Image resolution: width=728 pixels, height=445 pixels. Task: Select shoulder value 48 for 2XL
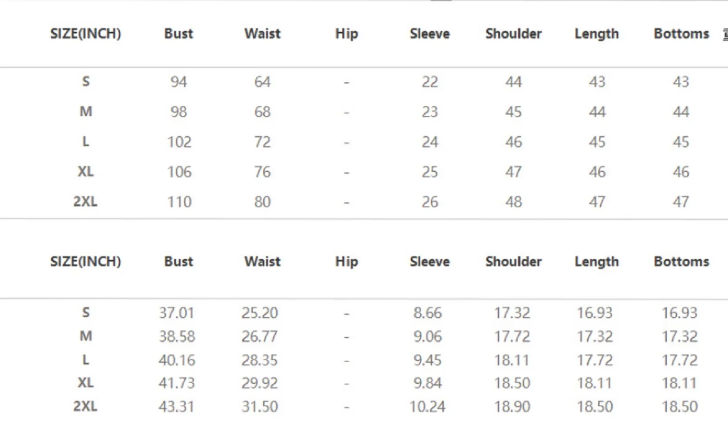513,202
